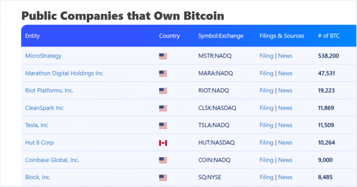This screenshot has width=357, height=187.
Task: Open the News link for MicroStrategy
Action: click(285, 56)
